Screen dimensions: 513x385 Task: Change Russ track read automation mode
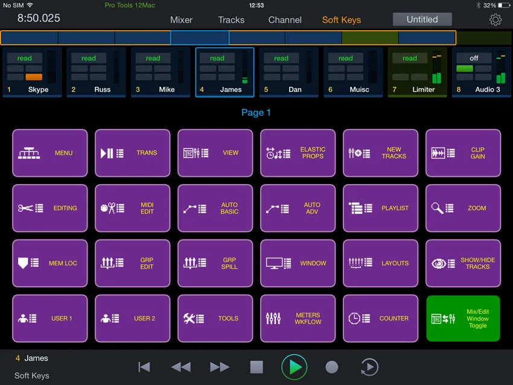89,58
